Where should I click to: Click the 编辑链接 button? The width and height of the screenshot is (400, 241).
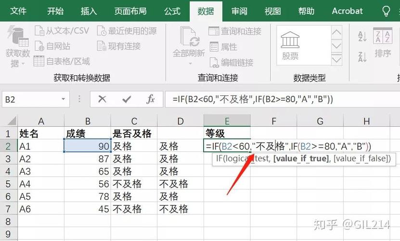(232, 63)
